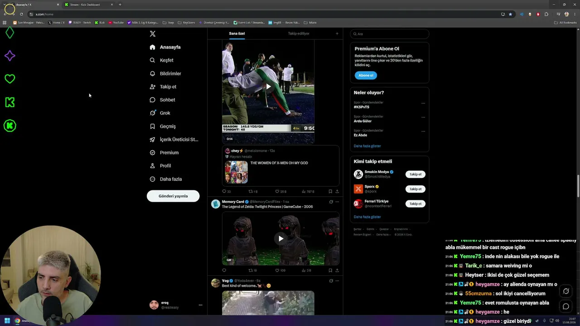Viewport: 580px width, 326px height.
Task: Follow Sporx
Action: pyautogui.click(x=416, y=189)
